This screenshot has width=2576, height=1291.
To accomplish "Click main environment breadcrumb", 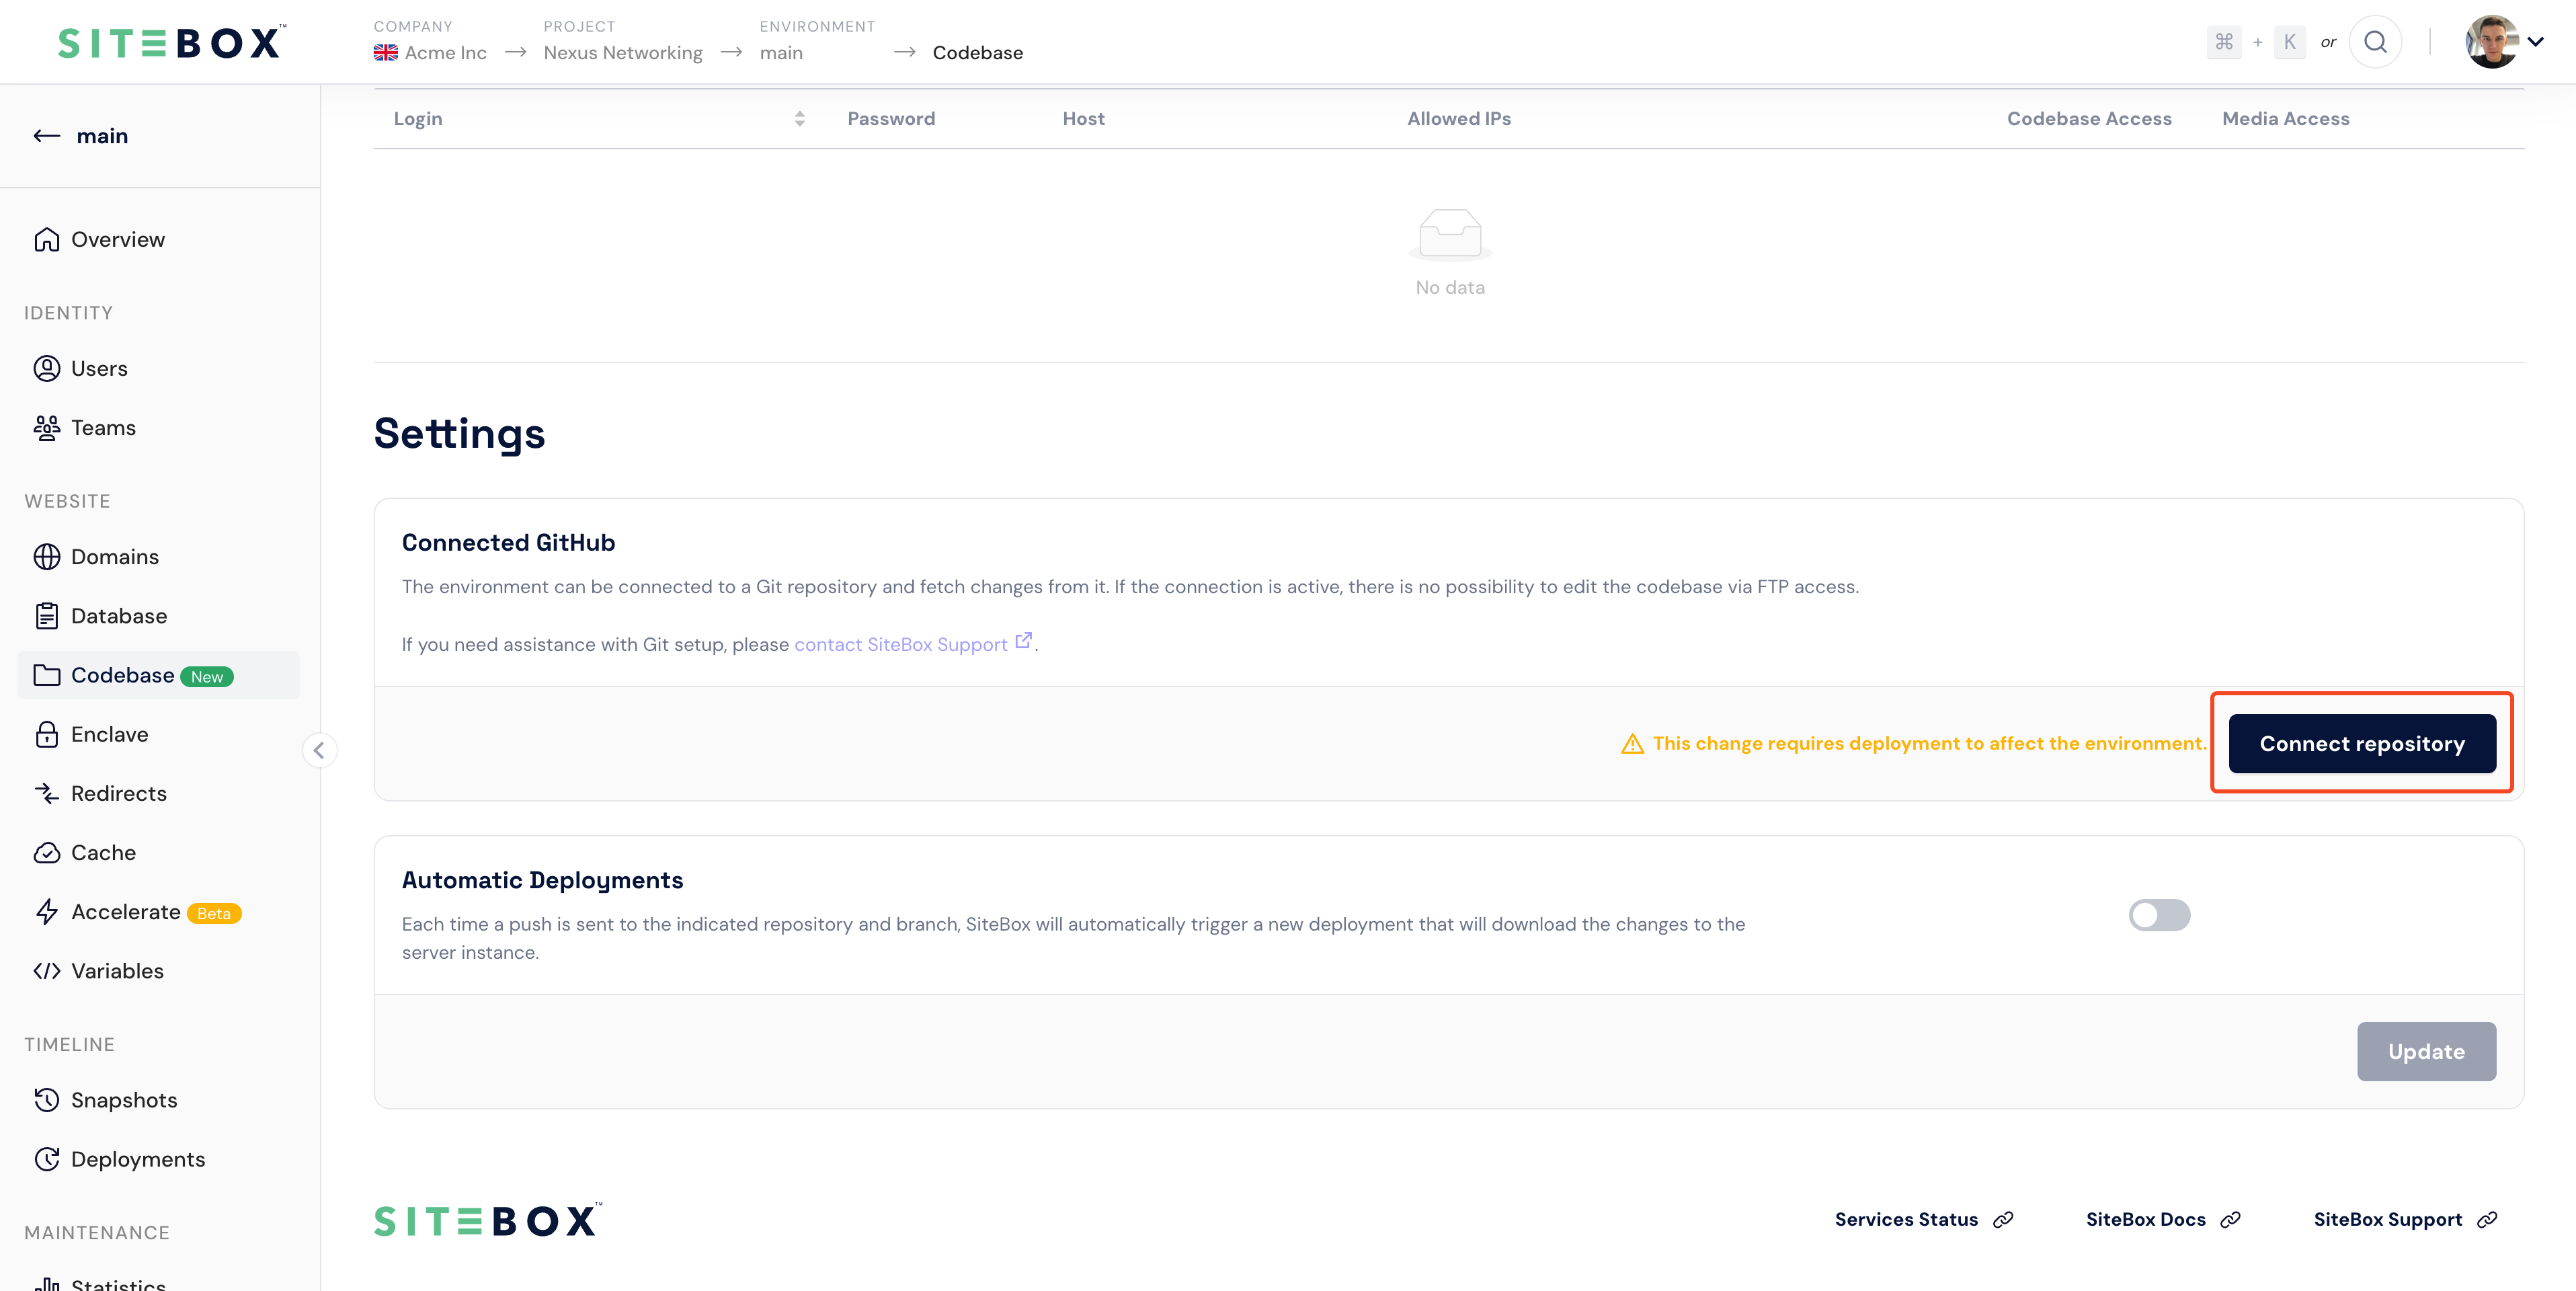I will (781, 53).
